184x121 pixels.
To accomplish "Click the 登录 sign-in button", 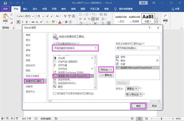I will pyautogui.click(x=143, y=3).
